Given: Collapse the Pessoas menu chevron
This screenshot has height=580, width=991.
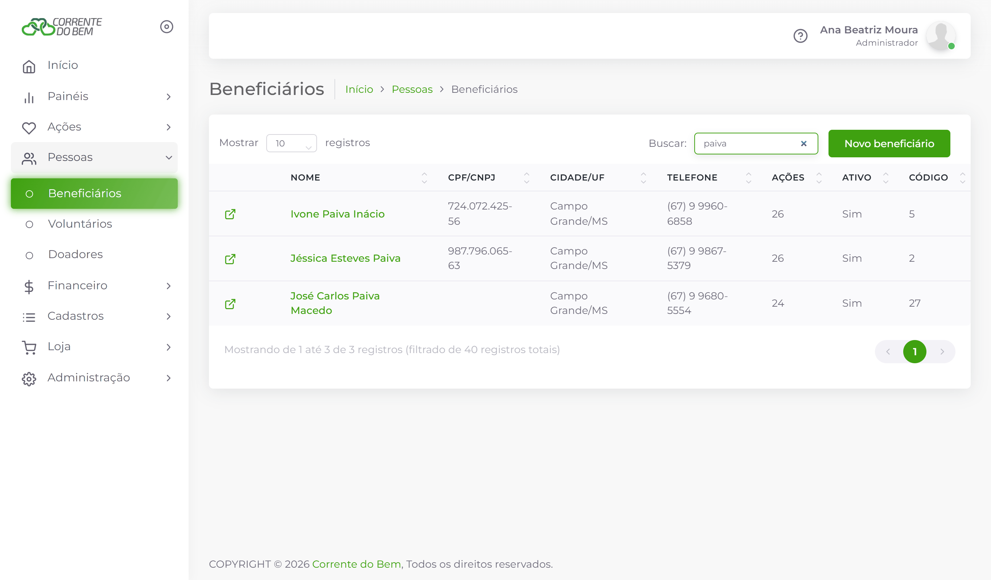Looking at the screenshot, I should click(169, 158).
